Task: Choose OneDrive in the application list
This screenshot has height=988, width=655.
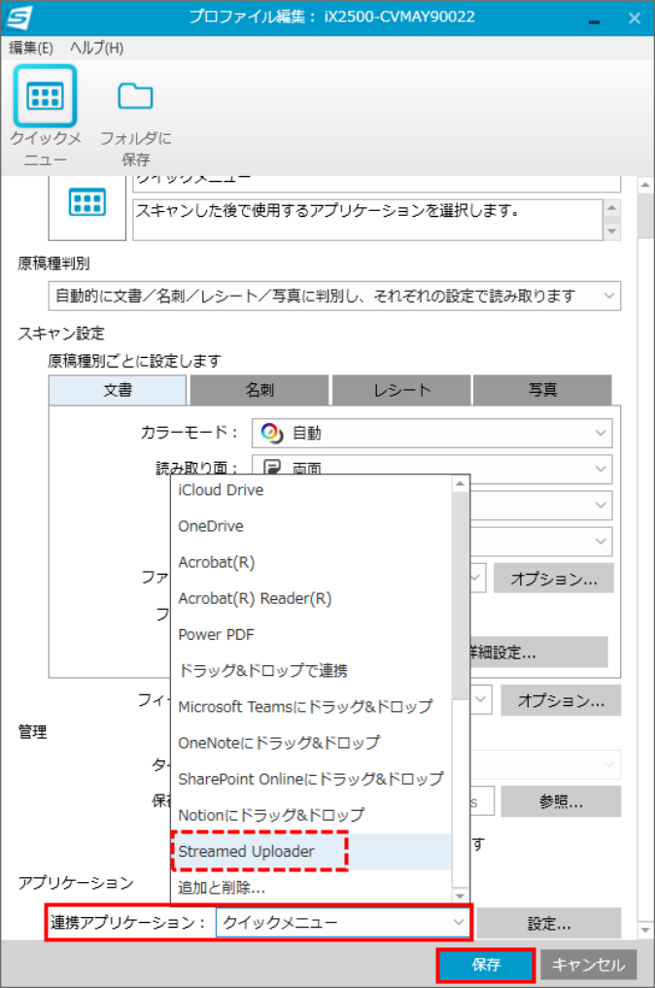Action: (211, 526)
